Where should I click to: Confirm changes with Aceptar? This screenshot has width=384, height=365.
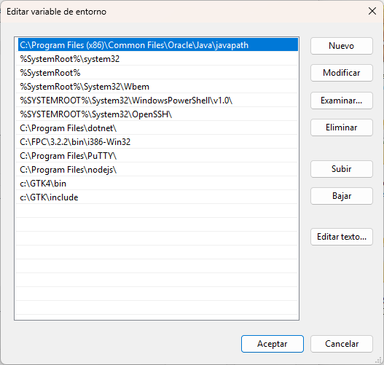pos(273,344)
